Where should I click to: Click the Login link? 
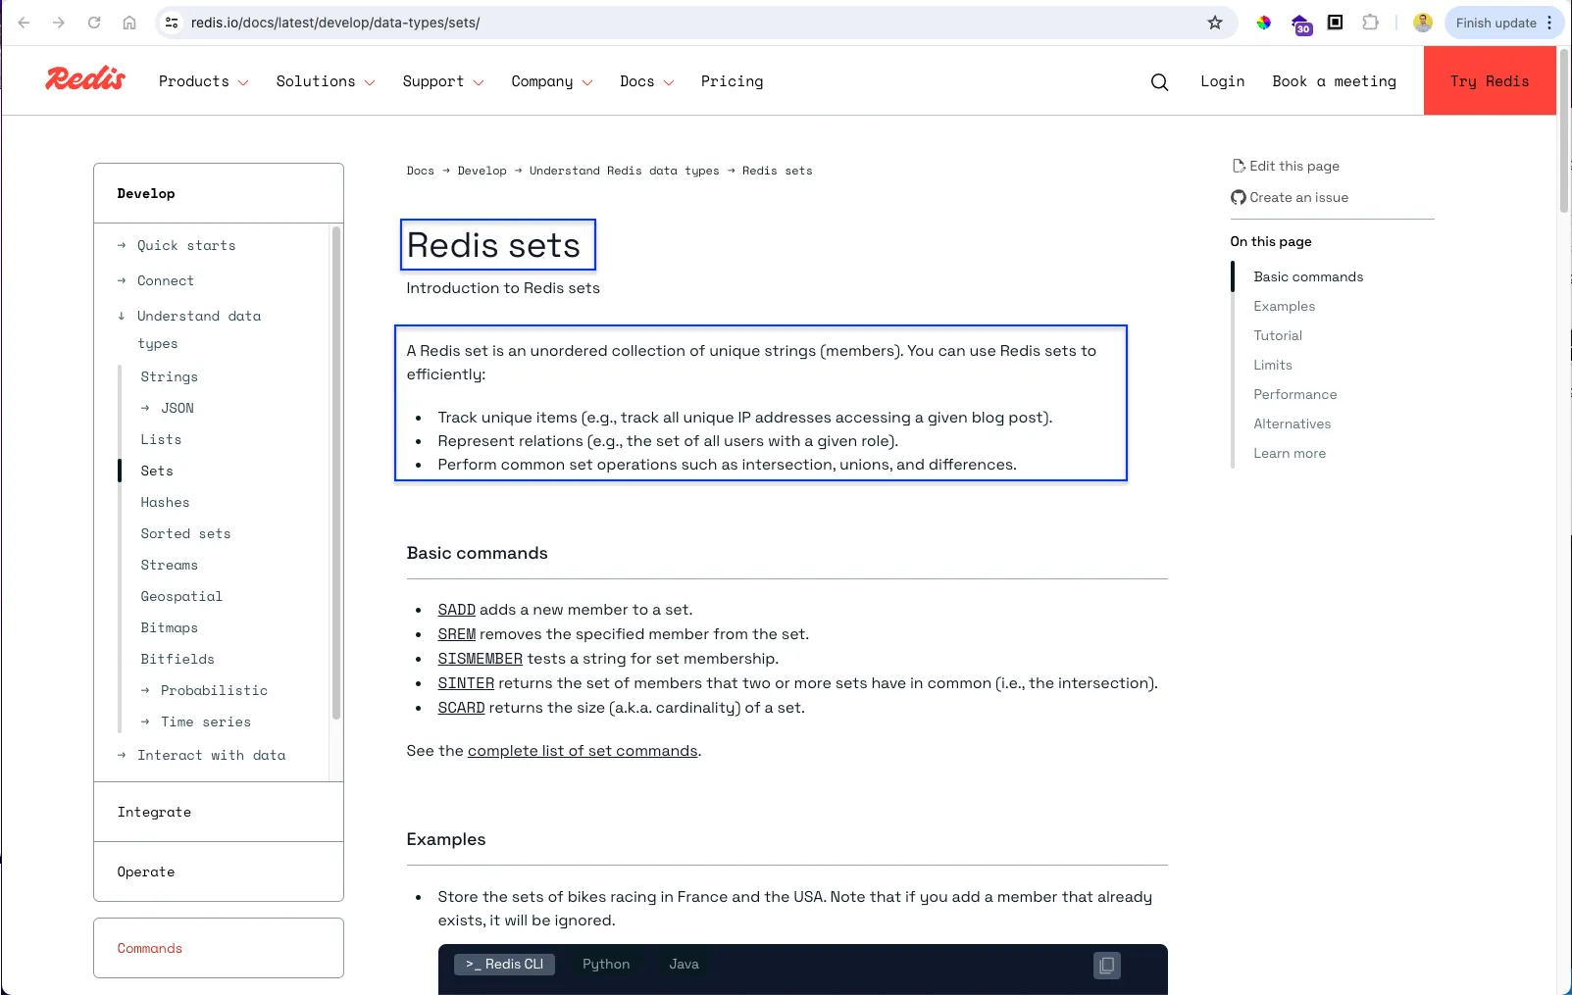click(x=1222, y=81)
